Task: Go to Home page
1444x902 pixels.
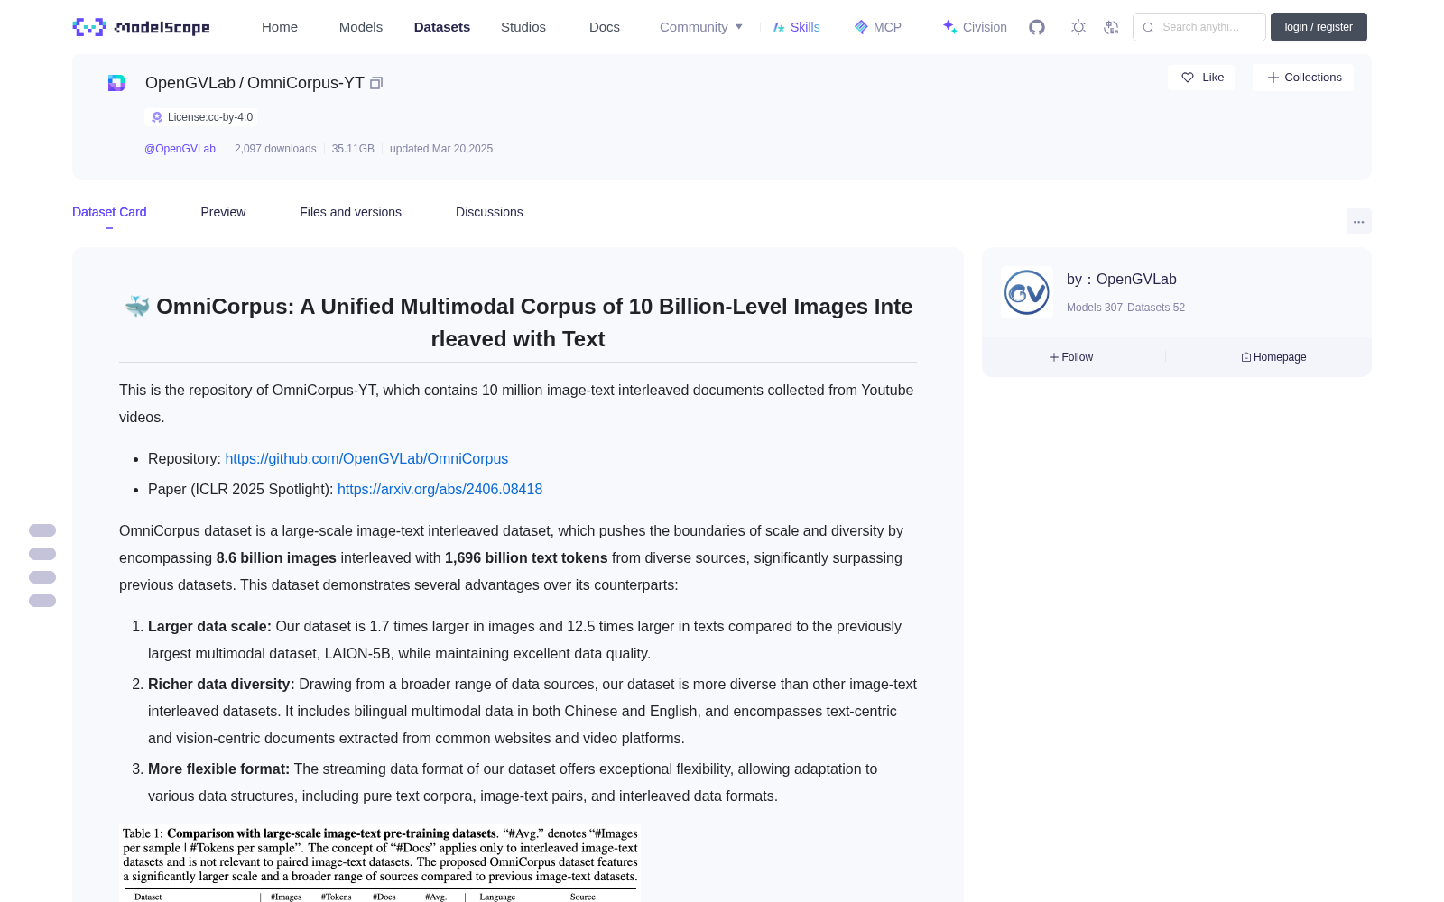Action: coord(280,27)
